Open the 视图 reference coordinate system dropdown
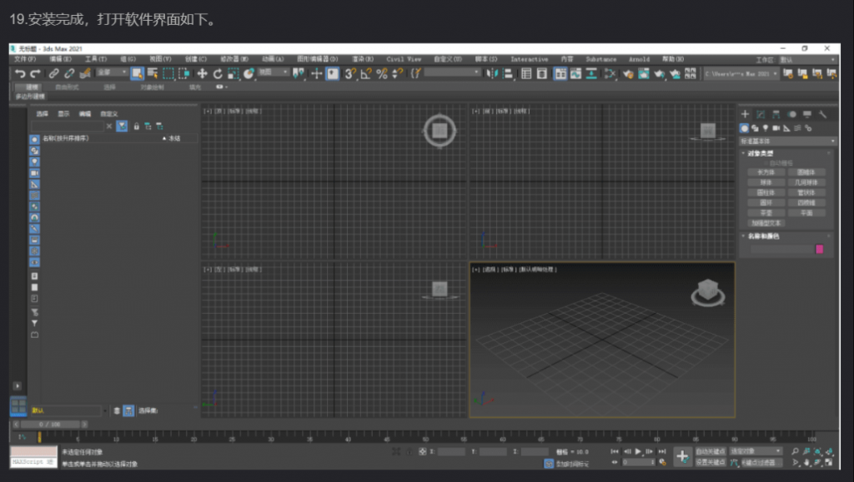854x482 pixels. pyautogui.click(x=273, y=73)
